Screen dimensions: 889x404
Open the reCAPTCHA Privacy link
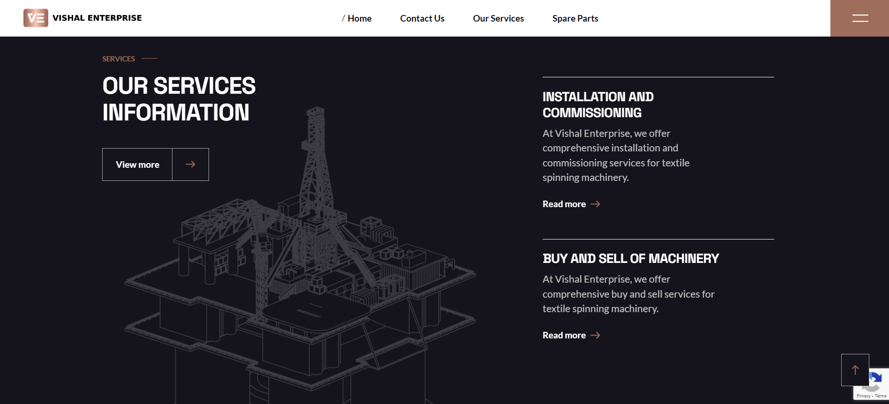click(863, 396)
